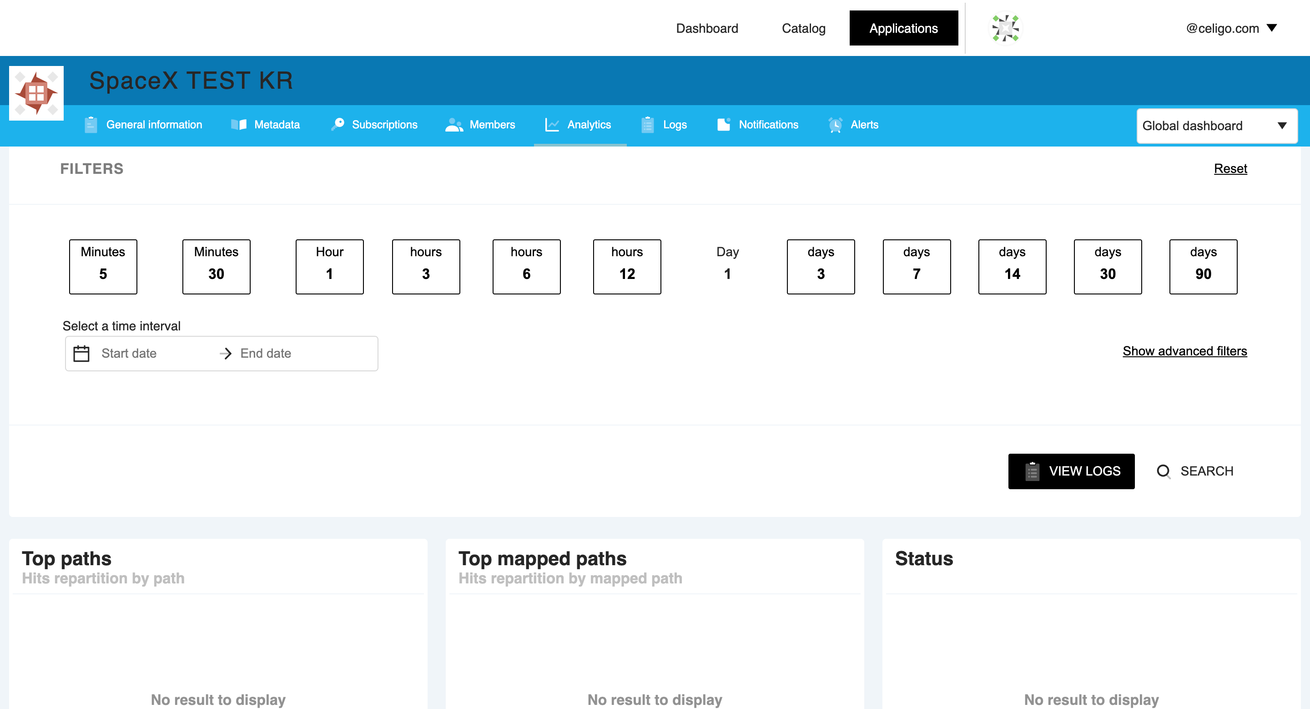Select the 90 days time filter

click(x=1203, y=267)
